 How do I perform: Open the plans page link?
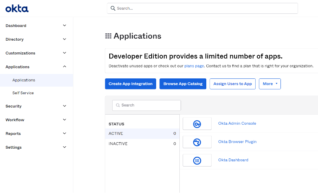(x=194, y=66)
